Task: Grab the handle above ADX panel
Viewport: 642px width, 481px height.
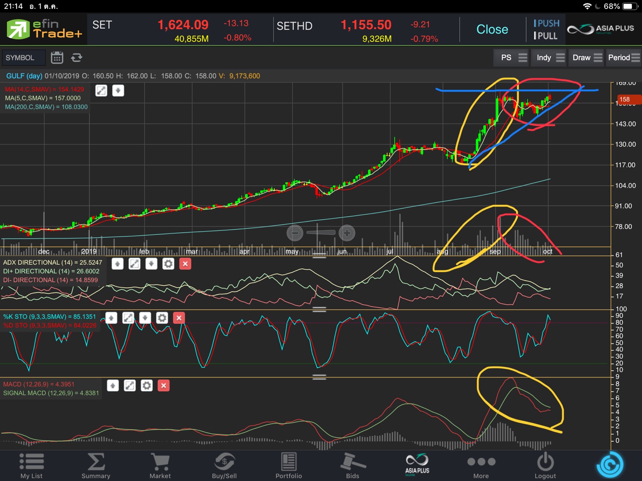Action: point(319,255)
